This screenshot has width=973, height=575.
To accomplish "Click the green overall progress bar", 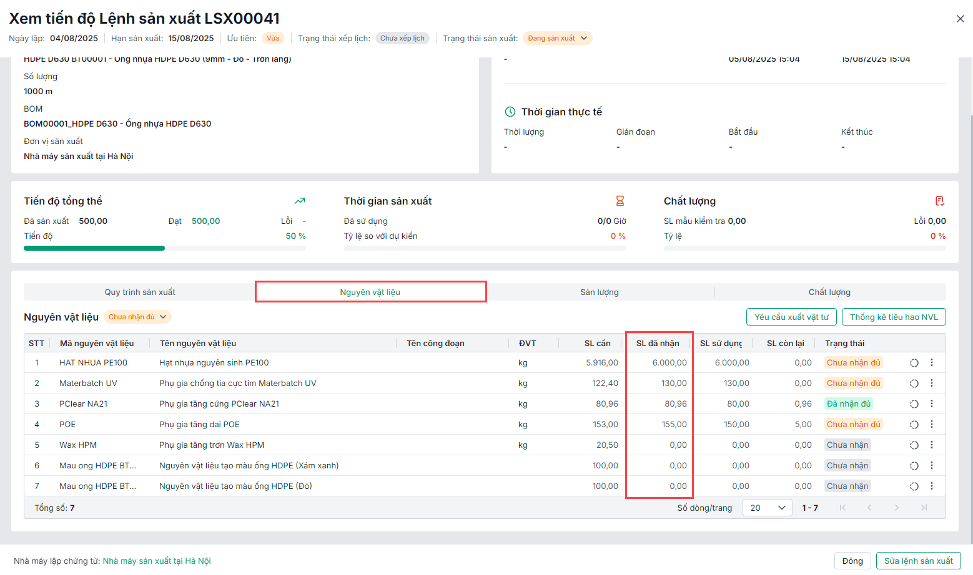I will pyautogui.click(x=94, y=248).
